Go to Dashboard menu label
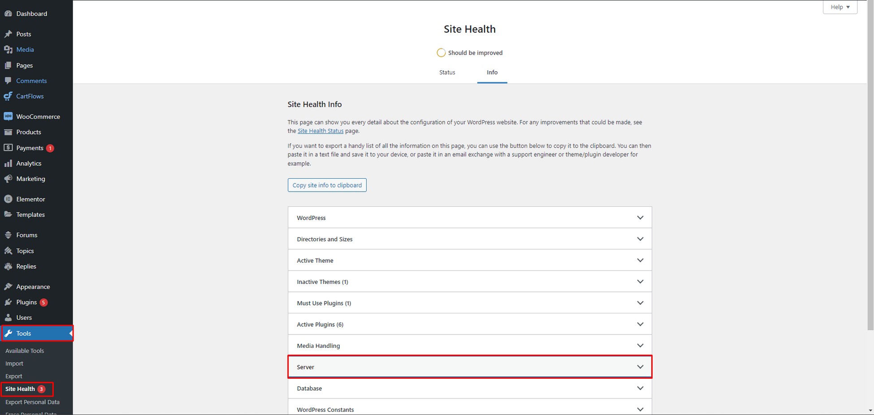 point(32,14)
